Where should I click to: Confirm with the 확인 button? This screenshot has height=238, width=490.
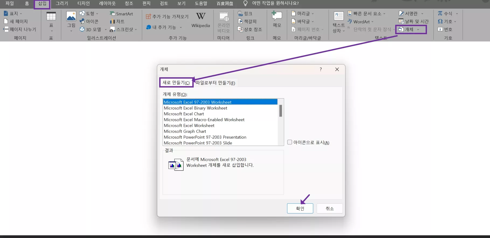tap(300, 208)
